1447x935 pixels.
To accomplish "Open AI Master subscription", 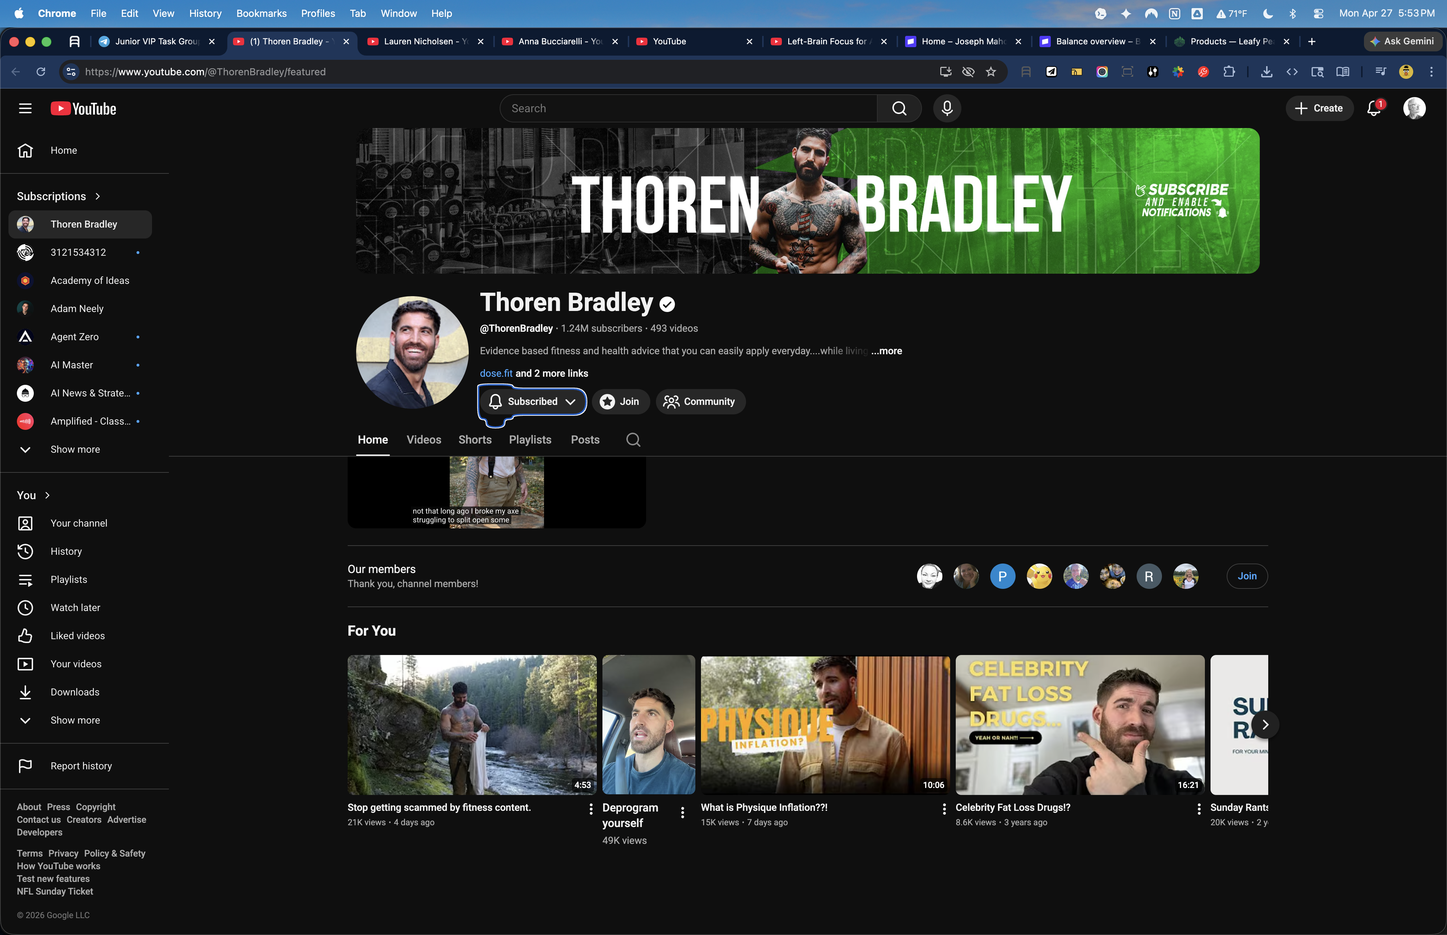I will (80, 365).
